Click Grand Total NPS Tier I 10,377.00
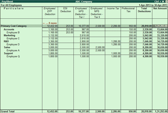The image size is (168, 113). point(83,111)
